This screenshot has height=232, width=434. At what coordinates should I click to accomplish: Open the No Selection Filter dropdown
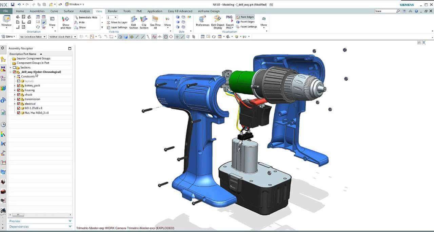33,37
